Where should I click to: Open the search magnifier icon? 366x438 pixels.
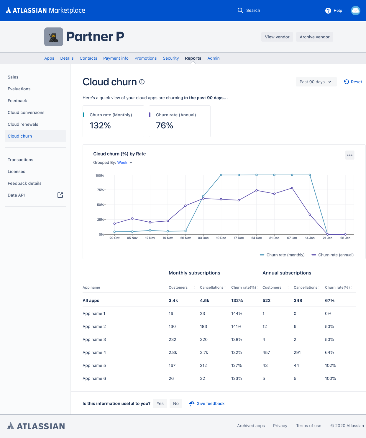(240, 10)
